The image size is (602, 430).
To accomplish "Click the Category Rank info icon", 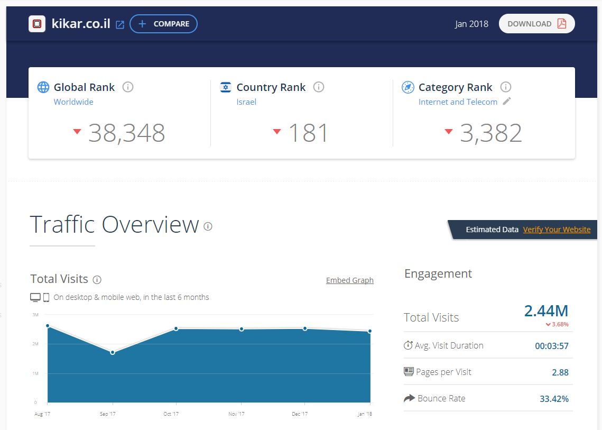I will 505,87.
